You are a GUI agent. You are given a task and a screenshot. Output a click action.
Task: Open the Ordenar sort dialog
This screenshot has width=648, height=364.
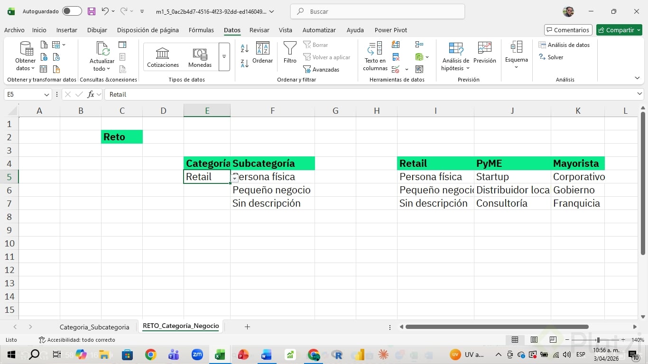pos(262,53)
